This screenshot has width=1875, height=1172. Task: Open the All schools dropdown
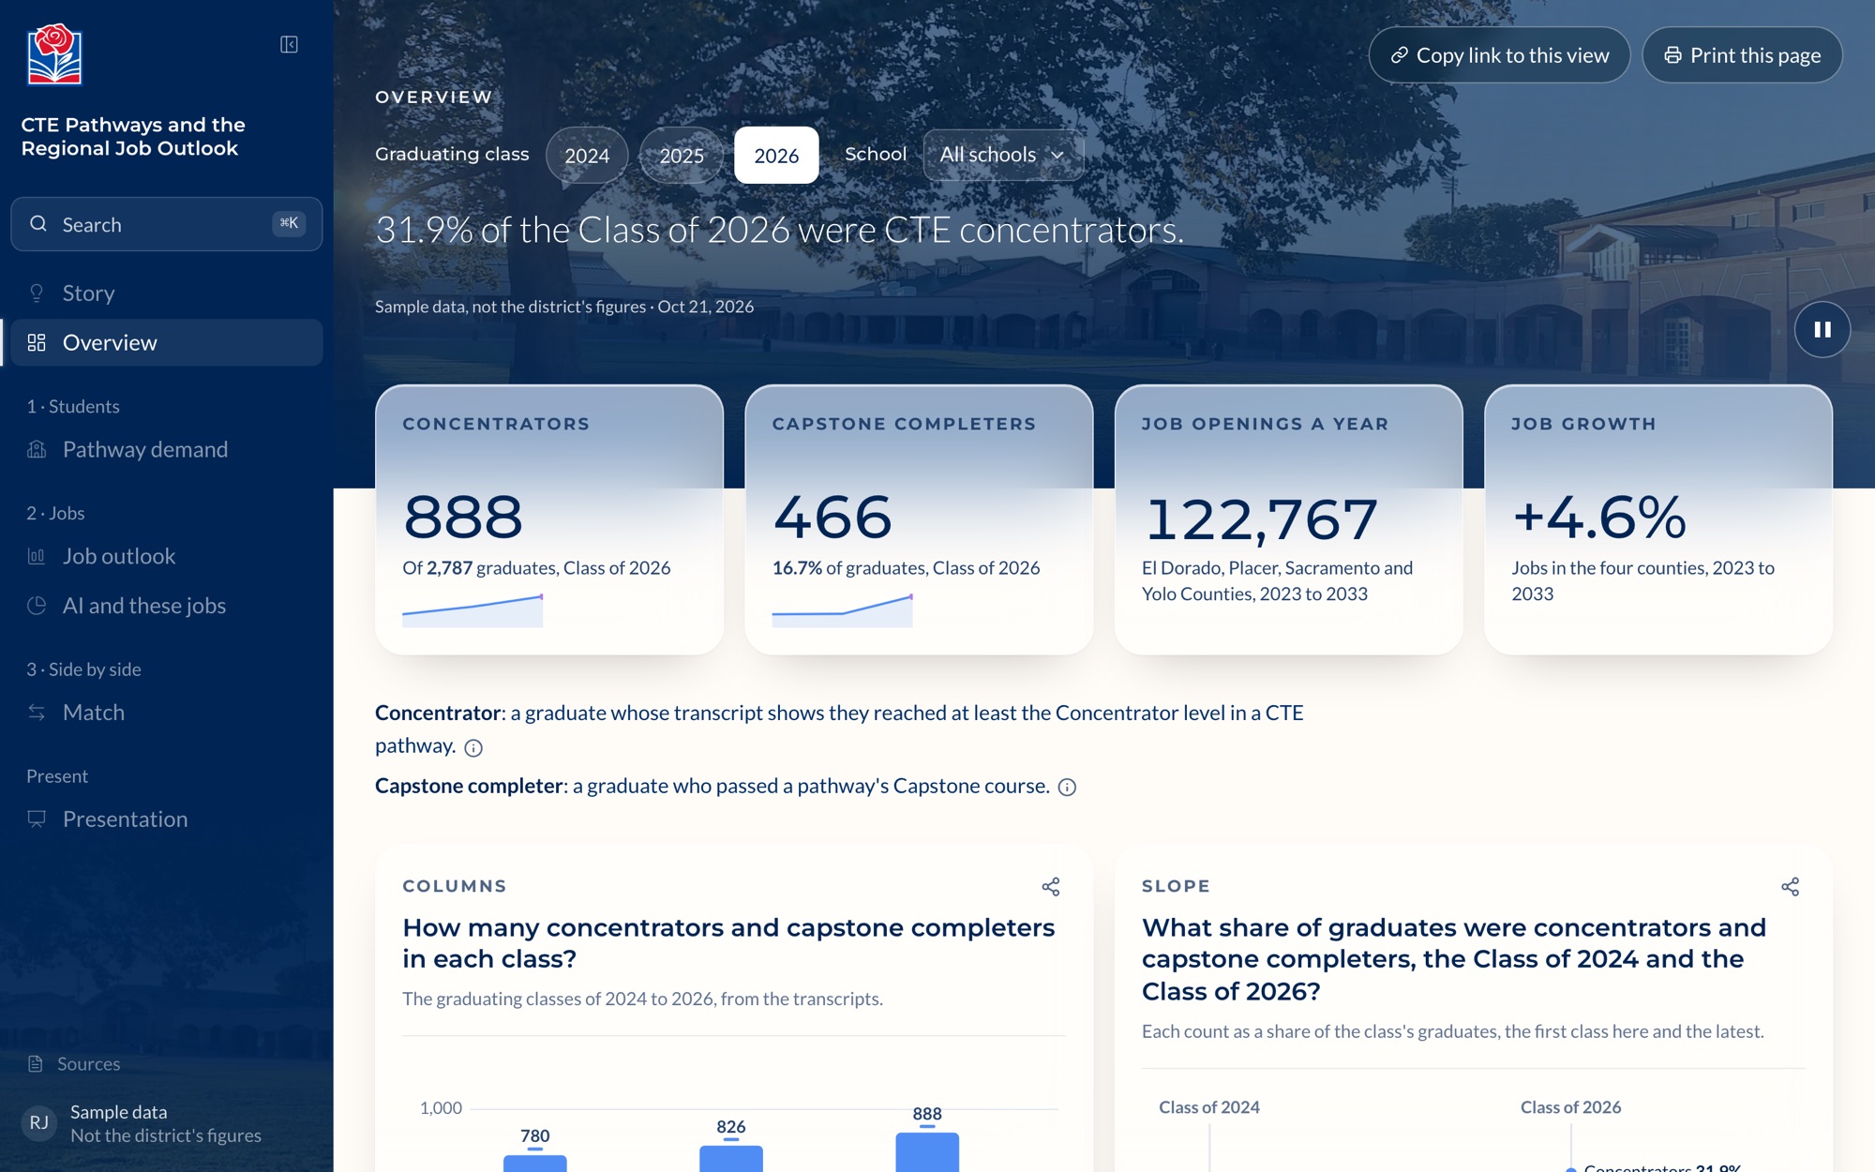pyautogui.click(x=1003, y=155)
